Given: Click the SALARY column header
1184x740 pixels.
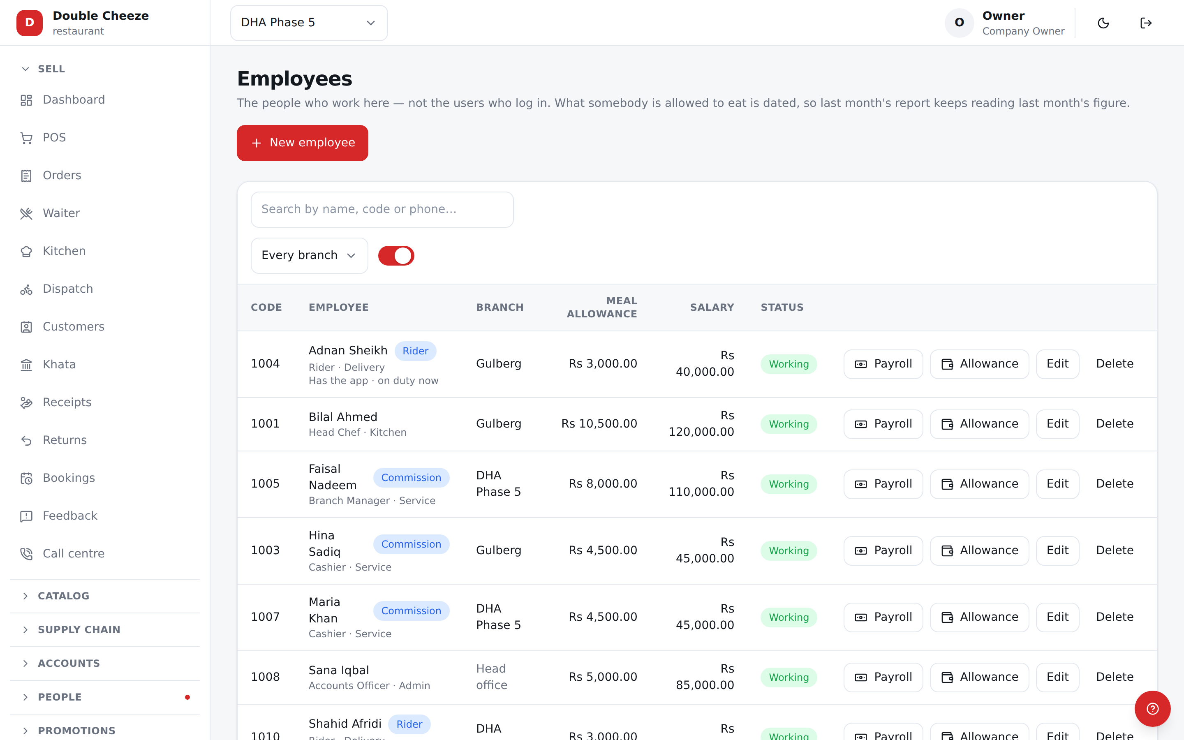Looking at the screenshot, I should click(x=712, y=308).
